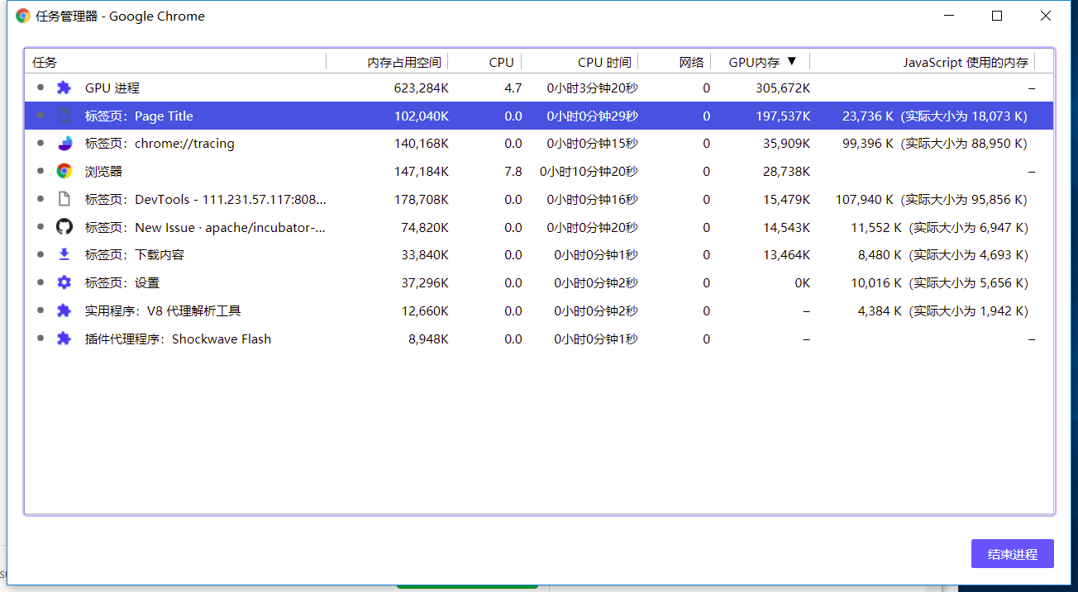The width and height of the screenshot is (1078, 592).
Task: Click the GitHub icon on the New Issue row
Action: (64, 227)
